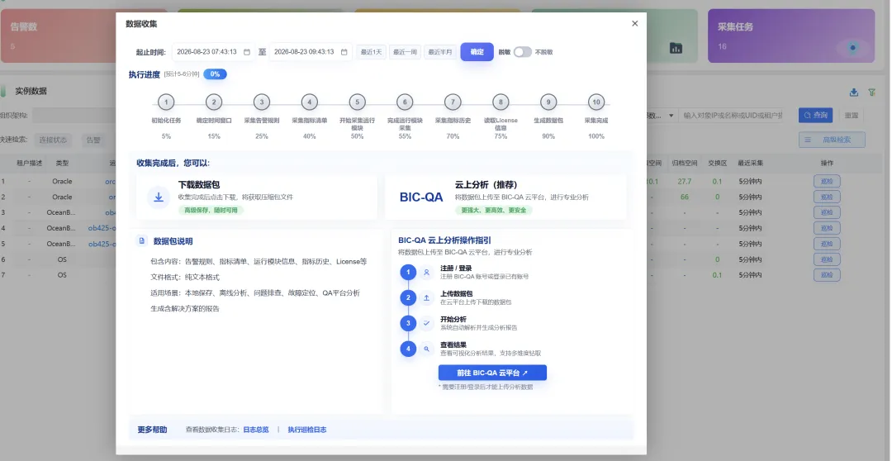Click 重置 button in background page
The image size is (892, 461).
click(x=852, y=115)
